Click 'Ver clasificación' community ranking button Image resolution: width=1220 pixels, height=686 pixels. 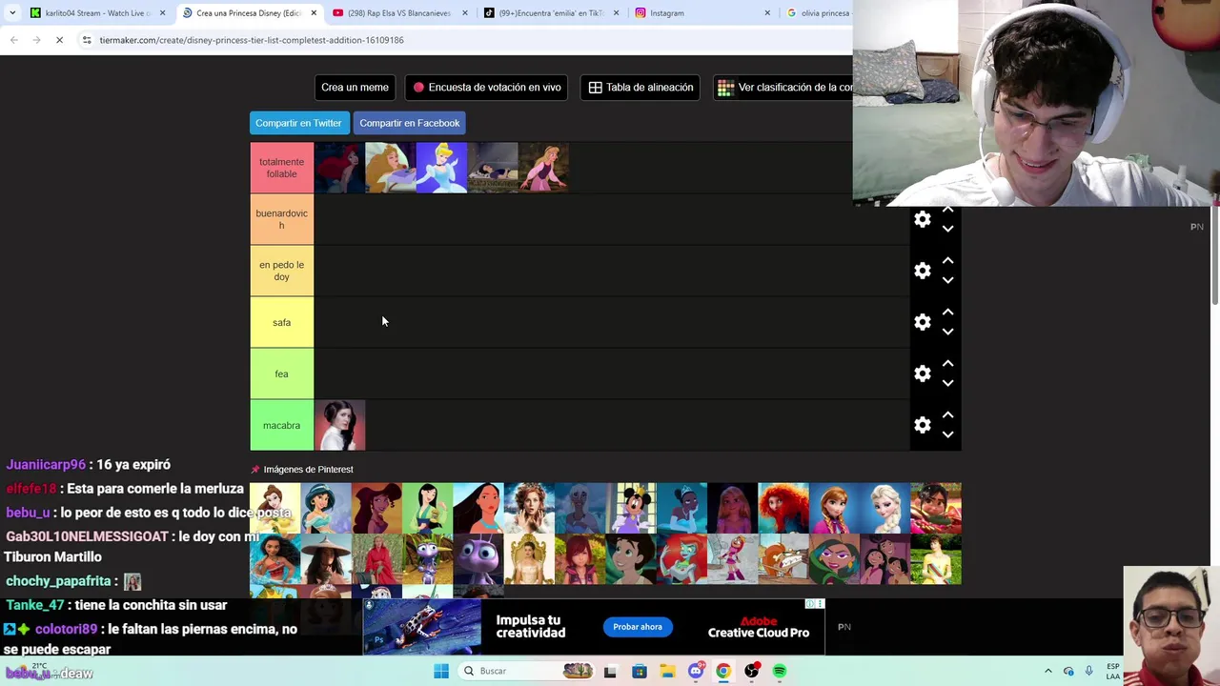tap(783, 88)
